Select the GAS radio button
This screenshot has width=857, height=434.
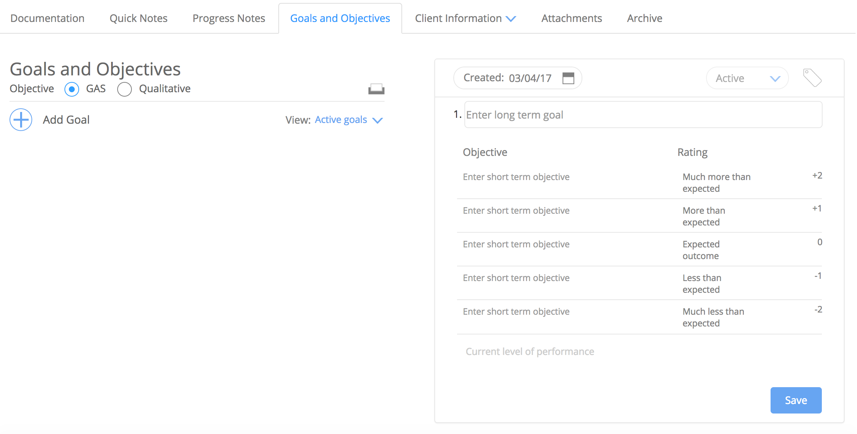click(72, 89)
